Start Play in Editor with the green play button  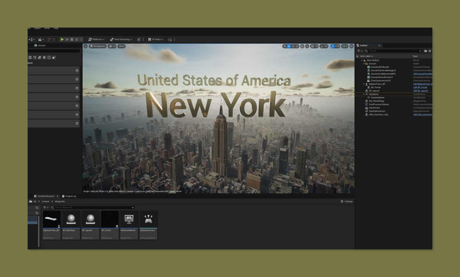pos(62,39)
